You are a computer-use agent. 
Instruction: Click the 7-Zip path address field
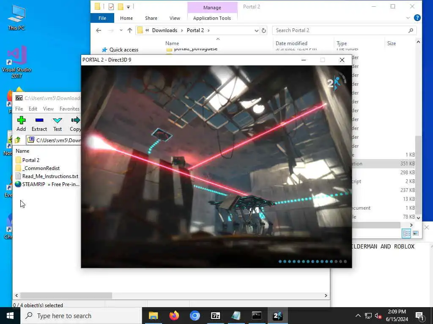[54, 140]
